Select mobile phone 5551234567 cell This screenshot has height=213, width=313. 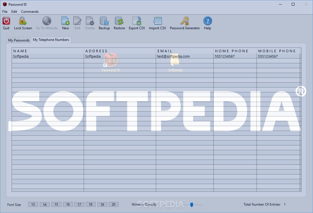(278, 56)
